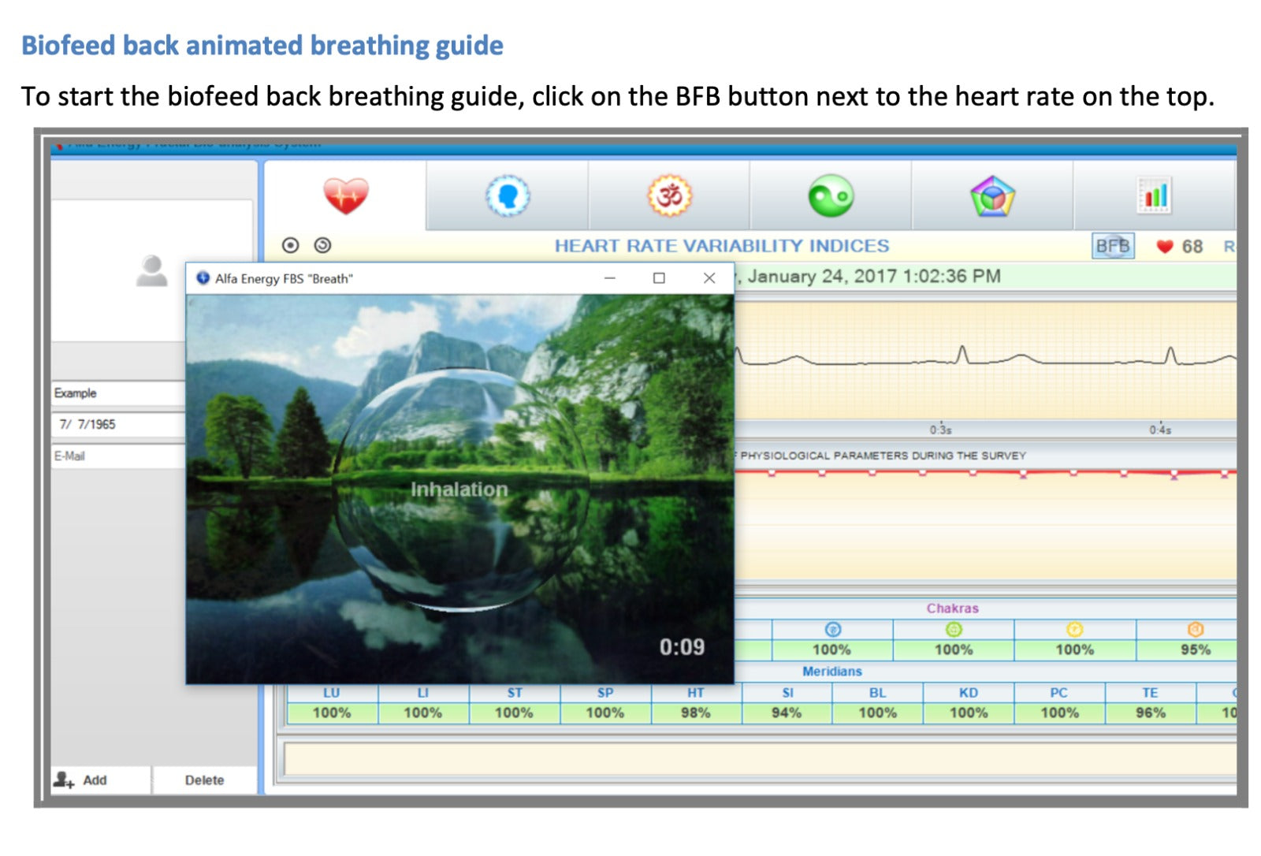
Task: Click the red heart beside 68
Action: [1164, 247]
